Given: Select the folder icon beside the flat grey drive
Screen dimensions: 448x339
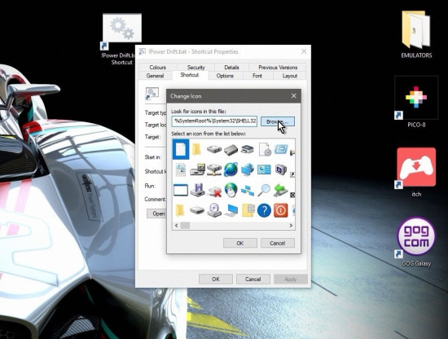Looking at the screenshot, I should pos(180,211).
